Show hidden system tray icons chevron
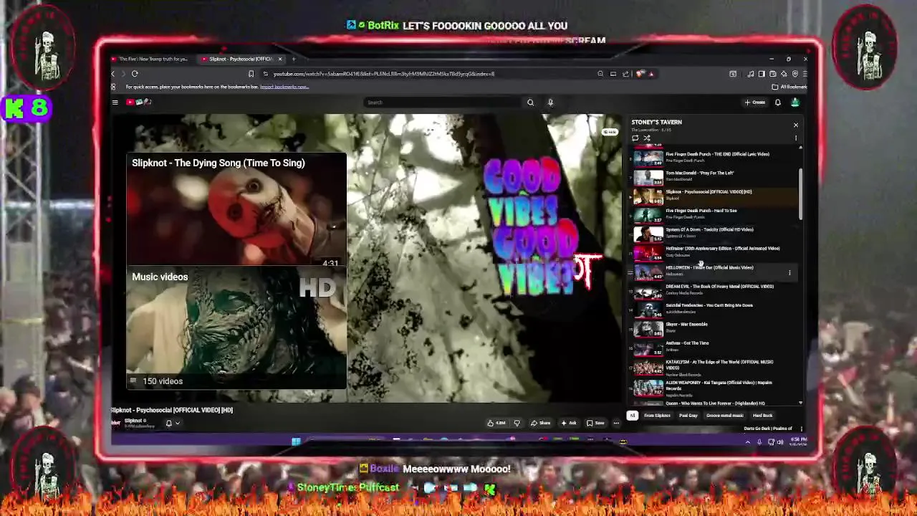The image size is (917, 516). point(747,442)
